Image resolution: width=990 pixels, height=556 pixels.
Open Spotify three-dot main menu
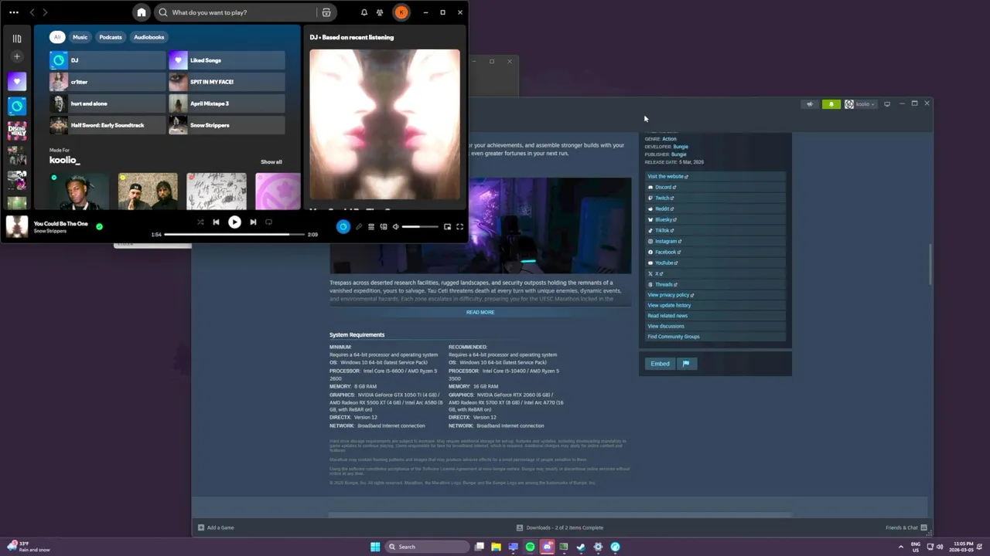coord(14,12)
